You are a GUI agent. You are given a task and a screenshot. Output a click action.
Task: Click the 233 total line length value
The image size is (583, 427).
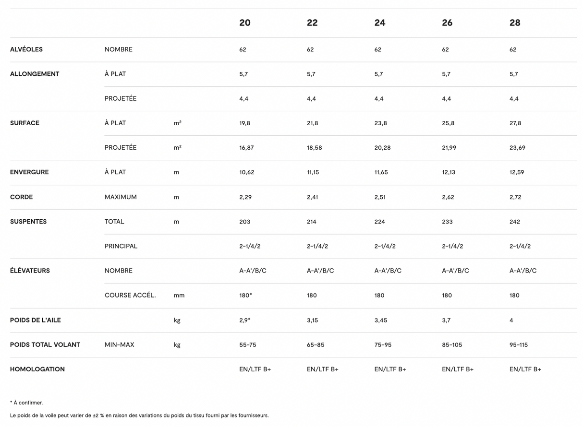click(x=447, y=222)
